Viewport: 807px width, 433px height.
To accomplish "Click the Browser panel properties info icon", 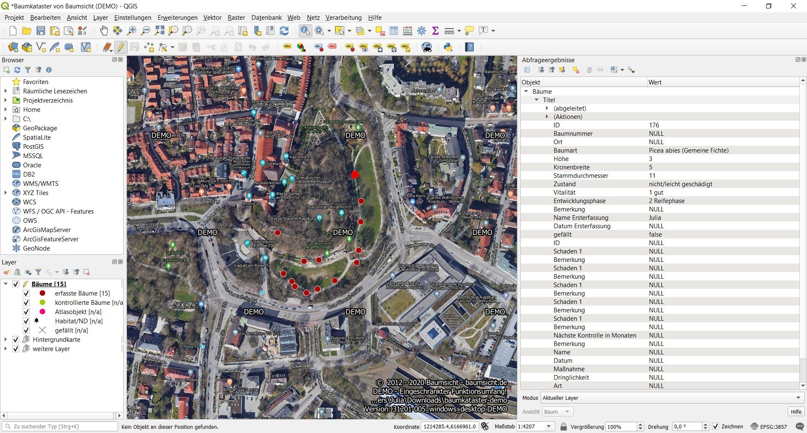I will tap(49, 70).
